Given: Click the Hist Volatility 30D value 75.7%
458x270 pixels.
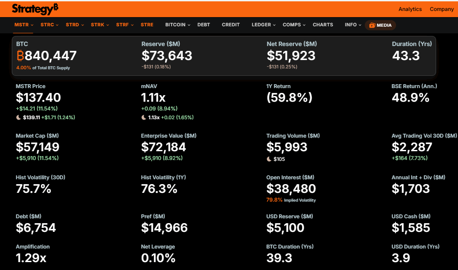Looking at the screenshot, I should [x=33, y=189].
